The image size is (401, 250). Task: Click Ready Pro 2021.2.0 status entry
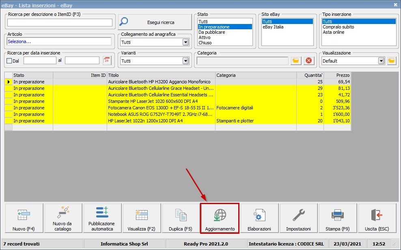tap(206, 244)
